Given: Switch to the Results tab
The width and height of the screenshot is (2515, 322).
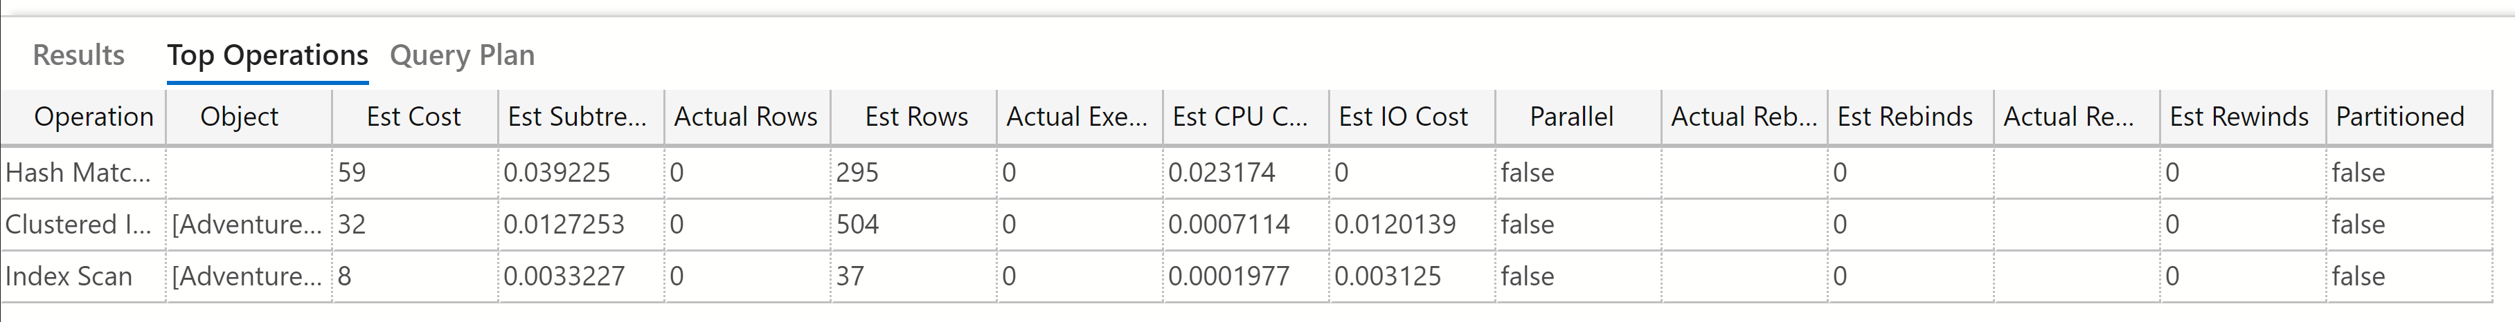Looking at the screenshot, I should pos(78,55).
